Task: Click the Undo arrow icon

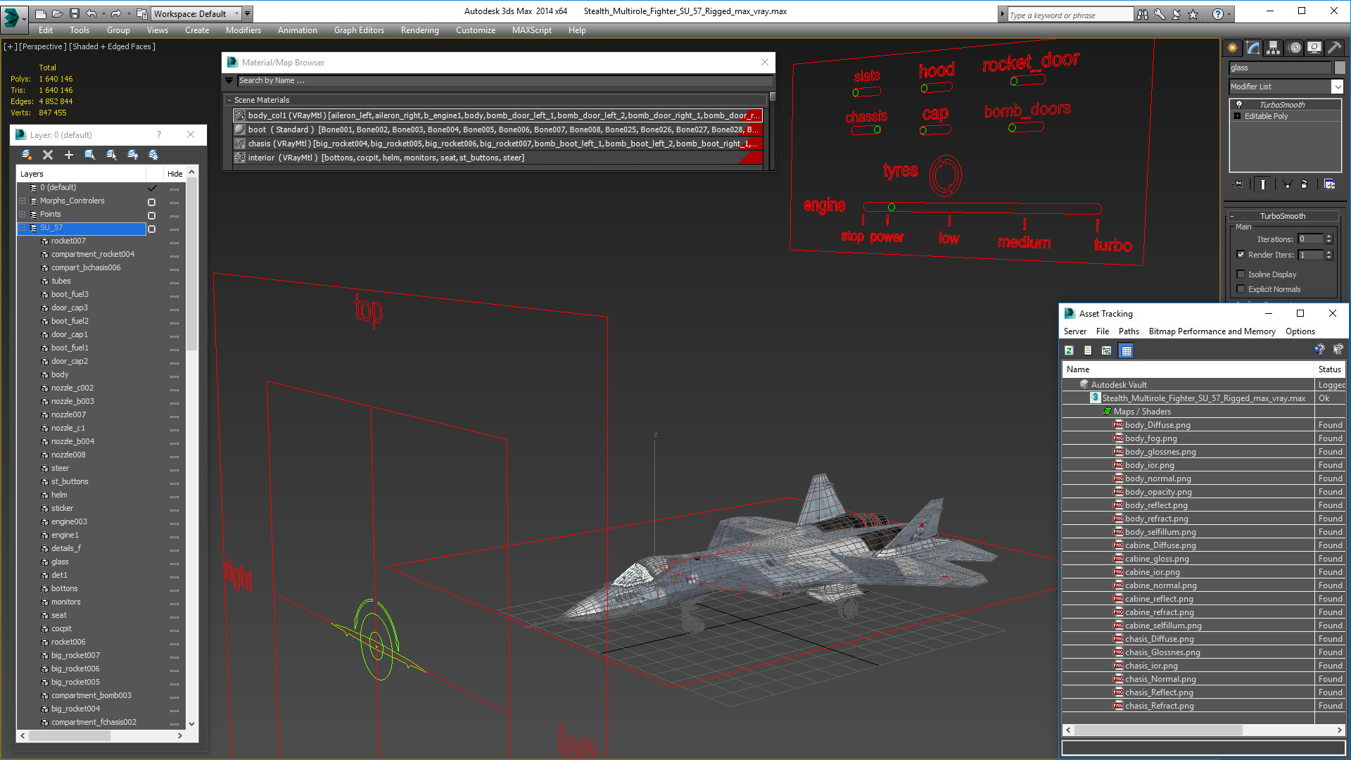Action: pyautogui.click(x=91, y=13)
